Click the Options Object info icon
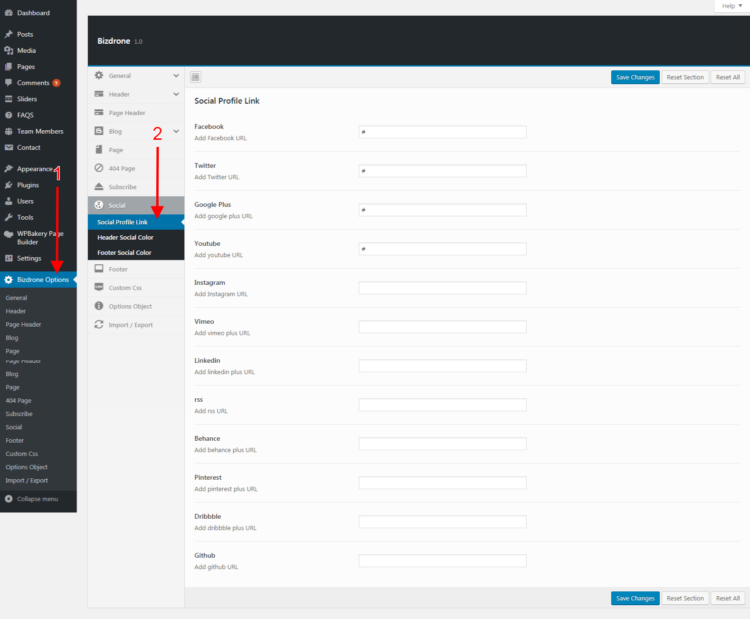This screenshot has width=750, height=619. (x=99, y=306)
